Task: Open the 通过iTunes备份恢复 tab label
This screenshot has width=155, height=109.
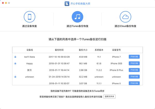Action: pyautogui.click(x=77, y=26)
